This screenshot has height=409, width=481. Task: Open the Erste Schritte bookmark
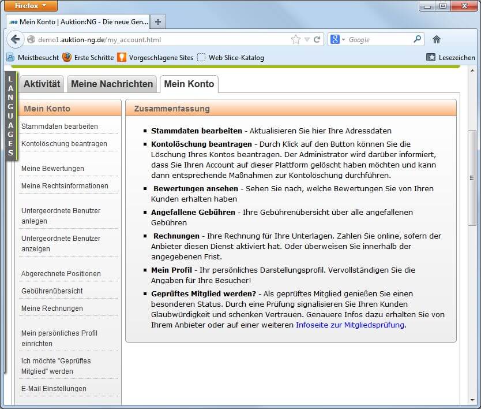(x=88, y=57)
